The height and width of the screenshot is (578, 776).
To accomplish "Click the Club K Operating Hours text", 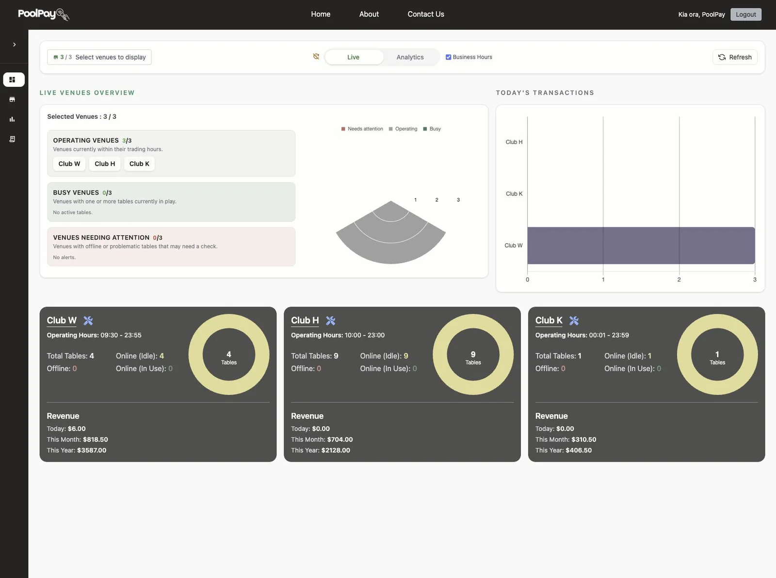I will 582,336.
